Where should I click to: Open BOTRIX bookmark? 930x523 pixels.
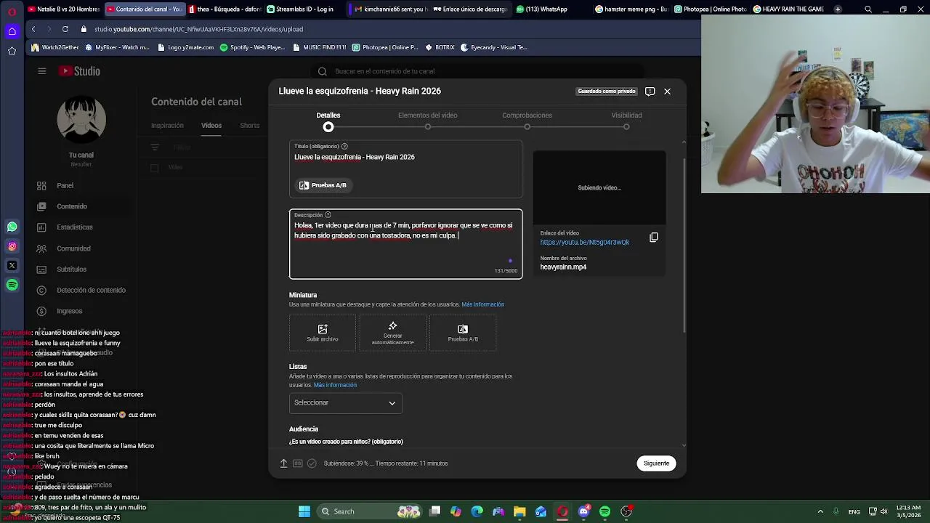coord(440,47)
